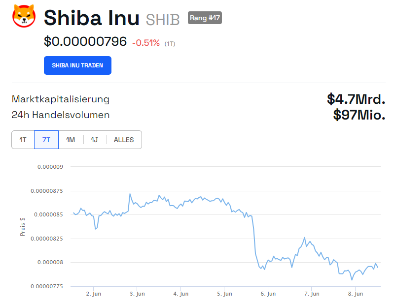Click the $97Mio. volume value
This screenshot has width=395, height=303.
pos(359,115)
